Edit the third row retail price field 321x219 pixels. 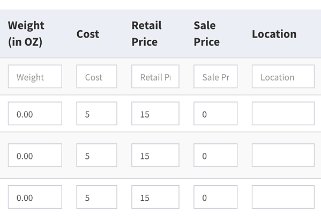(155, 197)
